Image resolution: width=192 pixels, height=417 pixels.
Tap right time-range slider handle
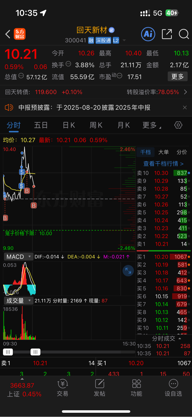tap(35, 352)
